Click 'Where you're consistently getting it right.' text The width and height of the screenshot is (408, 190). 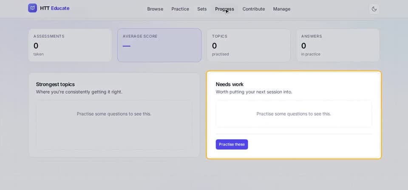click(79, 92)
